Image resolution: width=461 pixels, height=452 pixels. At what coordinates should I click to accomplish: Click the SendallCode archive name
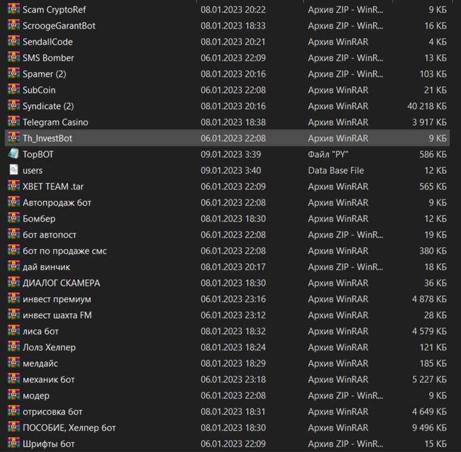coord(48,42)
